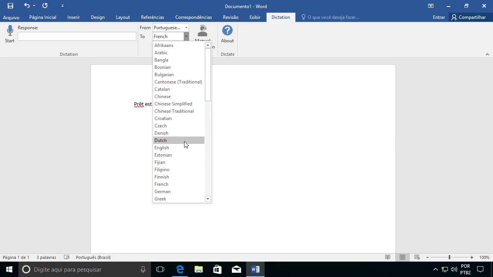Open the Revisão tab
Viewport: 493px width, 277px height.
pyautogui.click(x=231, y=17)
